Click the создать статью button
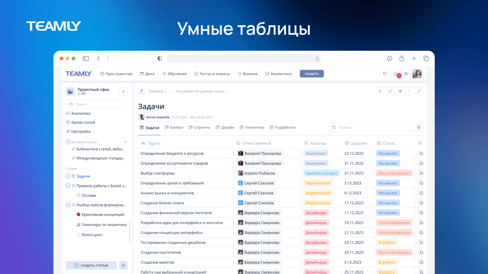The width and height of the screenshot is (488, 274). (x=91, y=265)
